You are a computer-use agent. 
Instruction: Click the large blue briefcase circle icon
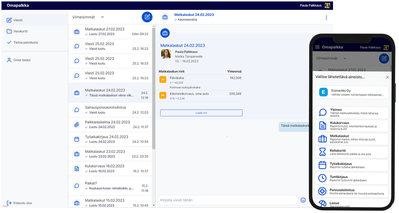coord(165,33)
